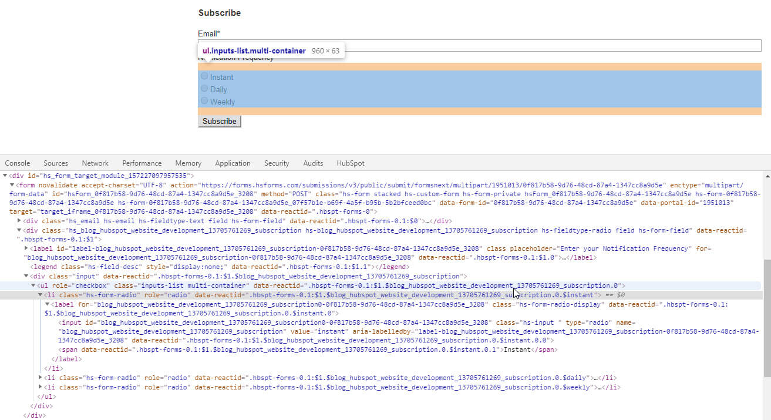This screenshot has height=420, width=771.
Task: Select the Performance tab
Action: tap(142, 163)
